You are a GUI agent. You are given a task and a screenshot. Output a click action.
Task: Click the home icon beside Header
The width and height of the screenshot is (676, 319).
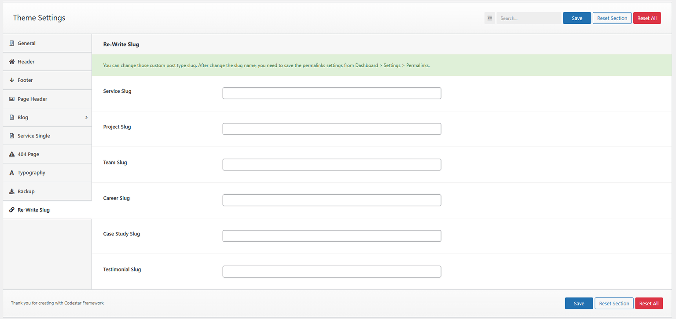pos(12,62)
